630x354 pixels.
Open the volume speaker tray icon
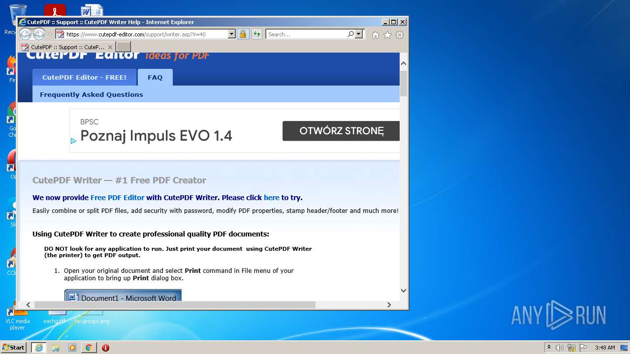tap(560, 348)
